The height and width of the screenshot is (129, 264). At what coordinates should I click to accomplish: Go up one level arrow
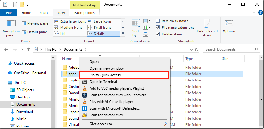click(x=29, y=49)
